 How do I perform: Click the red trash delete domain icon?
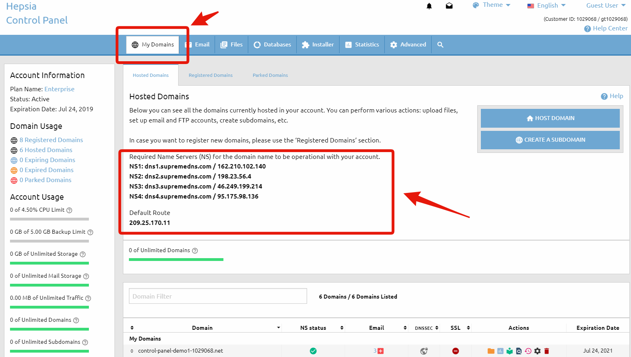pyautogui.click(x=547, y=351)
